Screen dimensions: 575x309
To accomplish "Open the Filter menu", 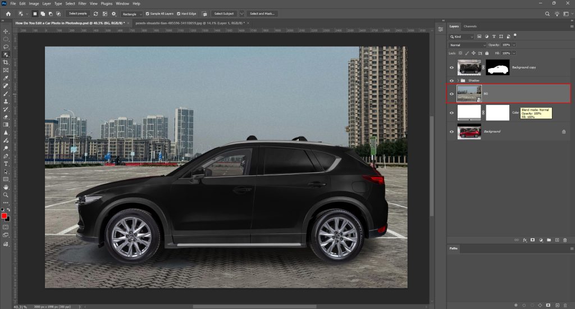I will pyautogui.click(x=83, y=3).
